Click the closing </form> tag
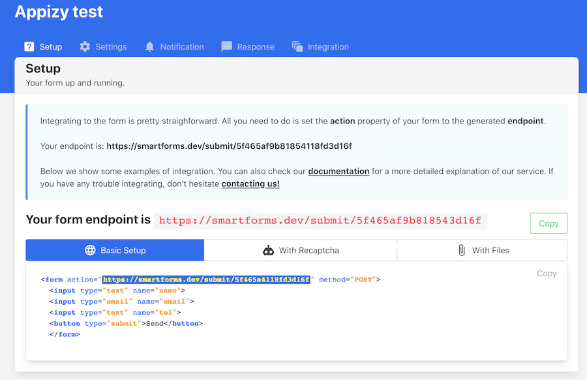 pos(65,334)
